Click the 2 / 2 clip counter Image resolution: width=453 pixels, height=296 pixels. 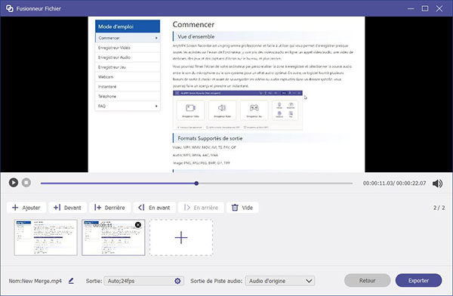[439, 208]
